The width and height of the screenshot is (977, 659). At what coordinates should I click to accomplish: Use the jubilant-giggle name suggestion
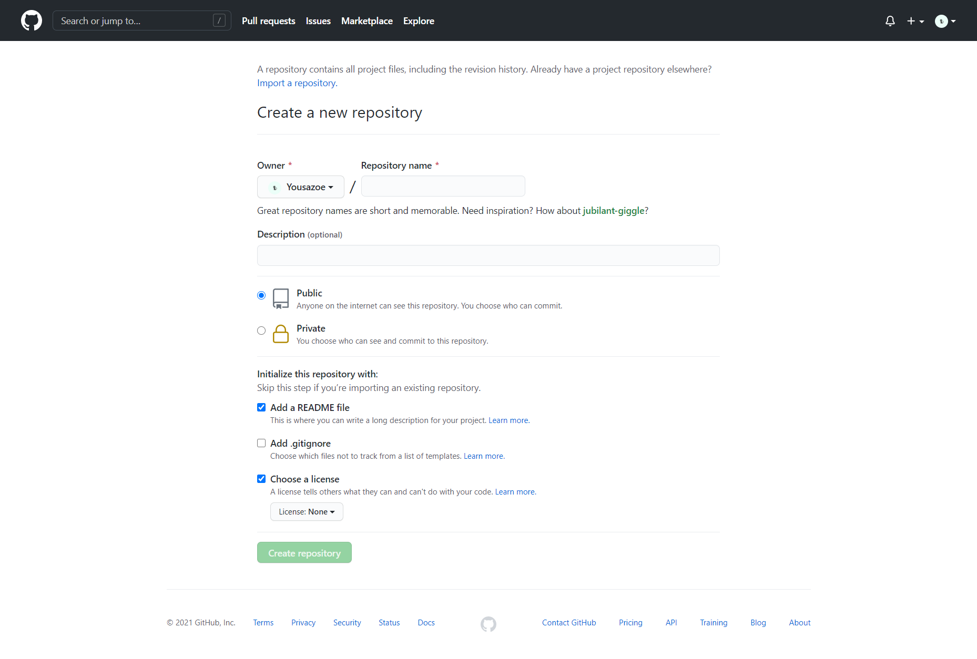click(614, 211)
